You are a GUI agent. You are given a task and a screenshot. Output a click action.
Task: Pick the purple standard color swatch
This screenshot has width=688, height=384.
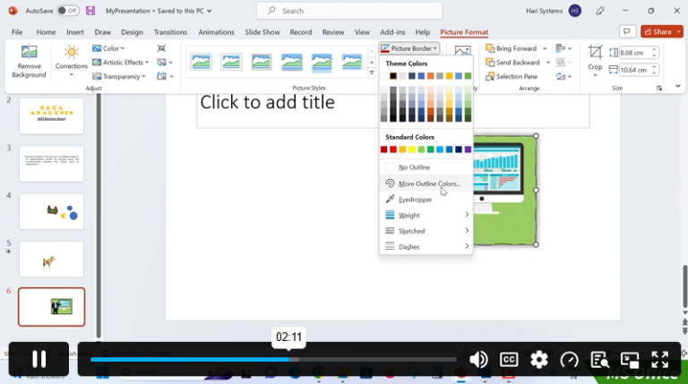point(468,149)
